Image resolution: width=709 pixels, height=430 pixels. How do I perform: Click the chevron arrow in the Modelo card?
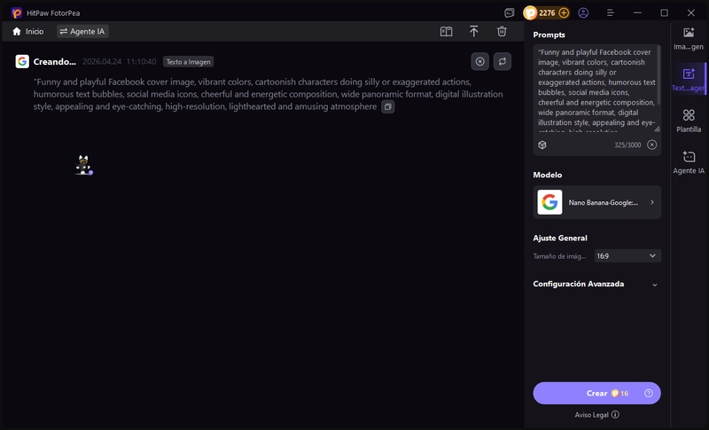pyautogui.click(x=652, y=202)
